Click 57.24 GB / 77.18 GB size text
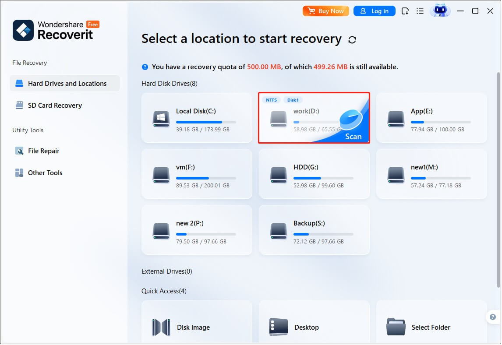 pyautogui.click(x=436, y=185)
